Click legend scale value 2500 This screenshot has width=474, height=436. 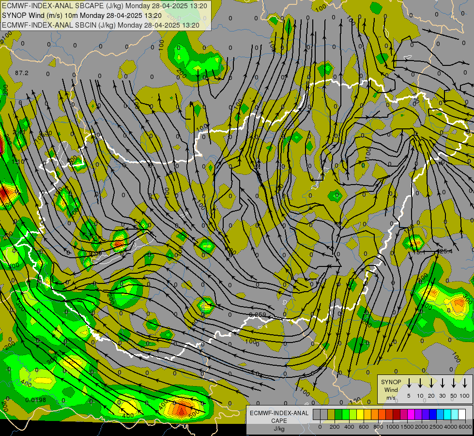(436, 427)
